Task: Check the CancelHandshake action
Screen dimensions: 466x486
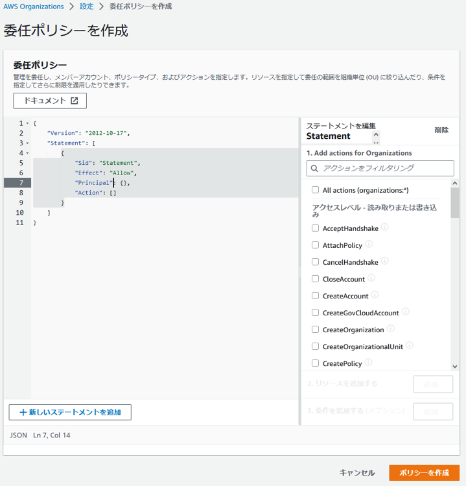Action: (315, 262)
